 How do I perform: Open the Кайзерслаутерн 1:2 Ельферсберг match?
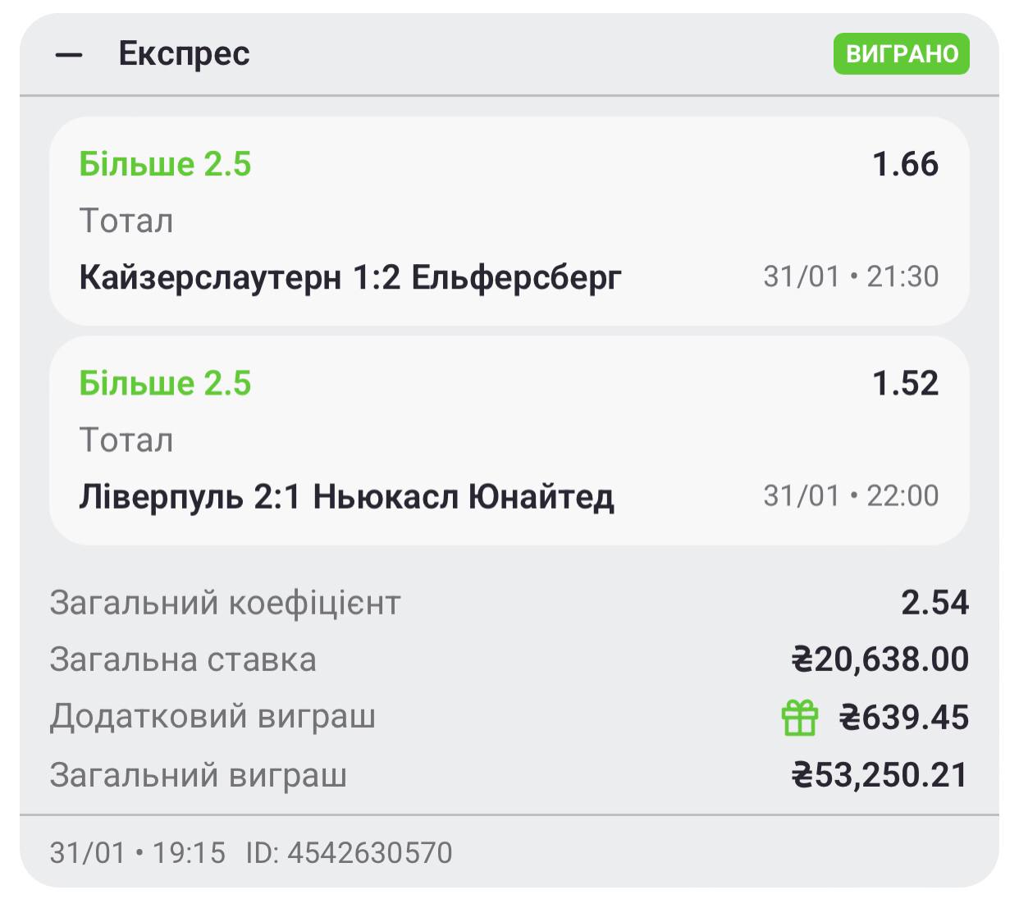pyautogui.click(x=350, y=277)
